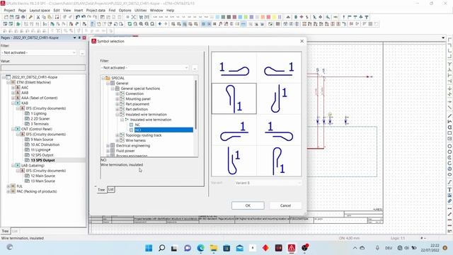
Task: Expand the Mounting panel node
Action: click(117, 99)
